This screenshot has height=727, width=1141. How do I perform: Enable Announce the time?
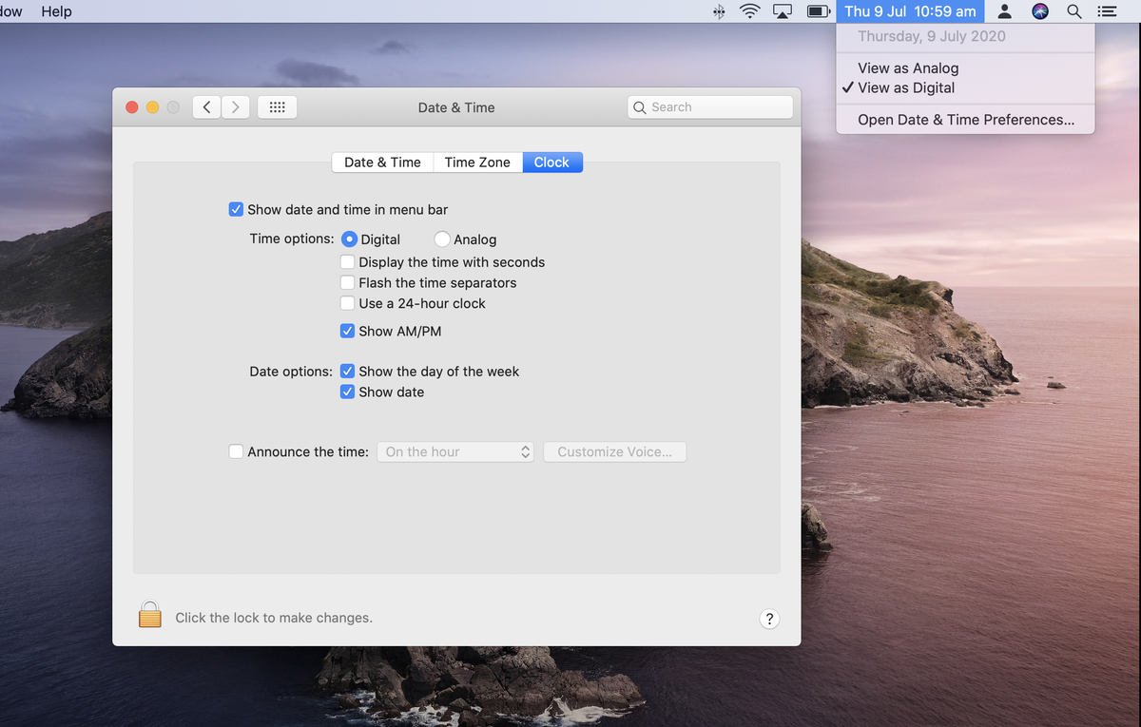[236, 451]
